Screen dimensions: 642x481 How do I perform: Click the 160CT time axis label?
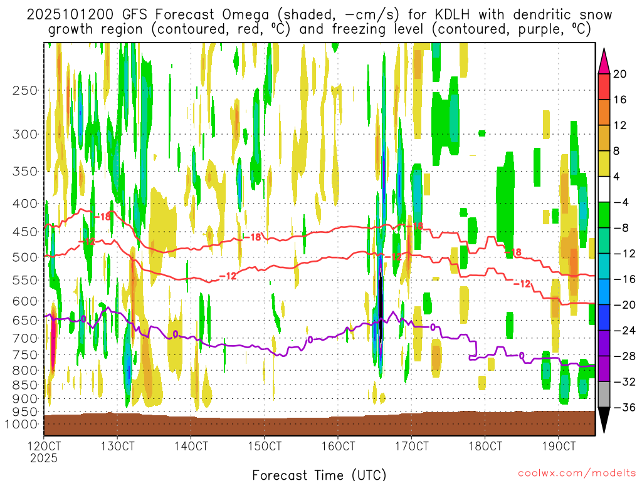coord(338,446)
